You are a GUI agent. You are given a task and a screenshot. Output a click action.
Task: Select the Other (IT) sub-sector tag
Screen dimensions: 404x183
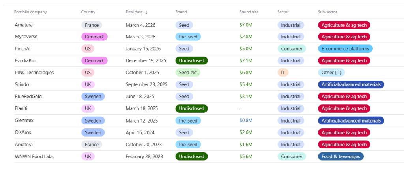coord(331,73)
